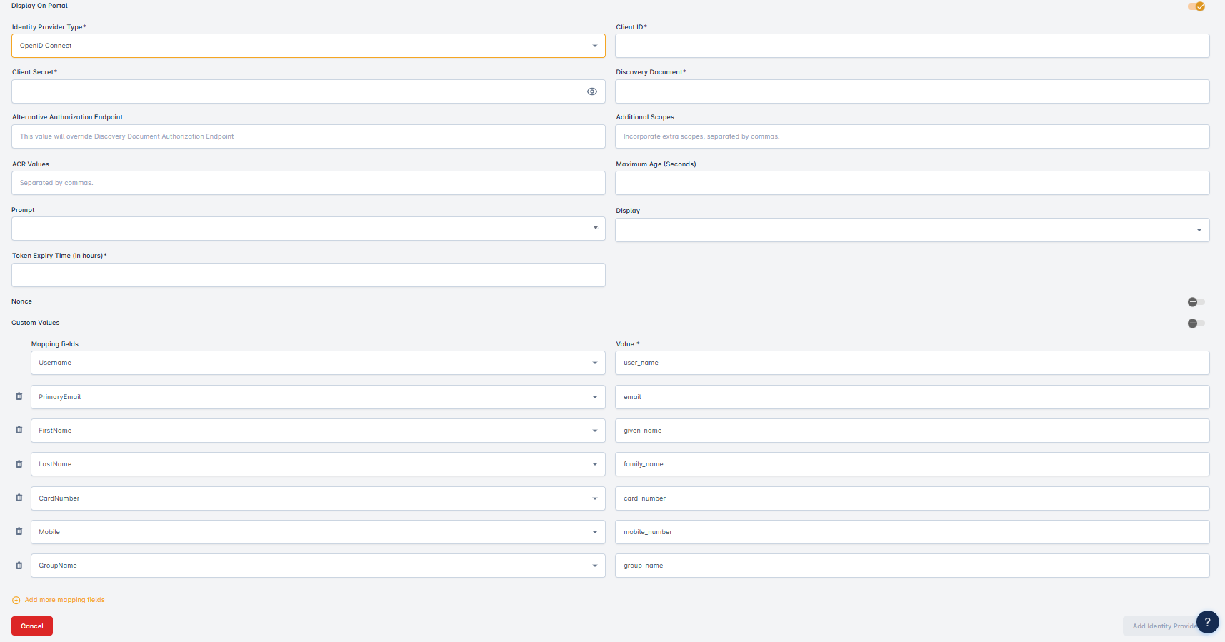Focus the Client ID input field

pyautogui.click(x=911, y=46)
